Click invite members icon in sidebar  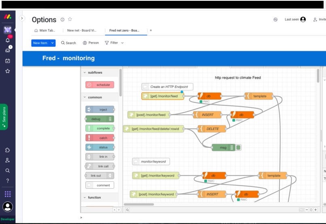[8, 160]
